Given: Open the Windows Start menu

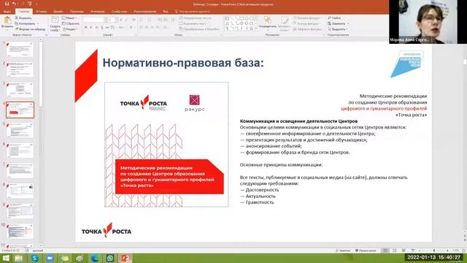Looking at the screenshot, I should pos(6,258).
